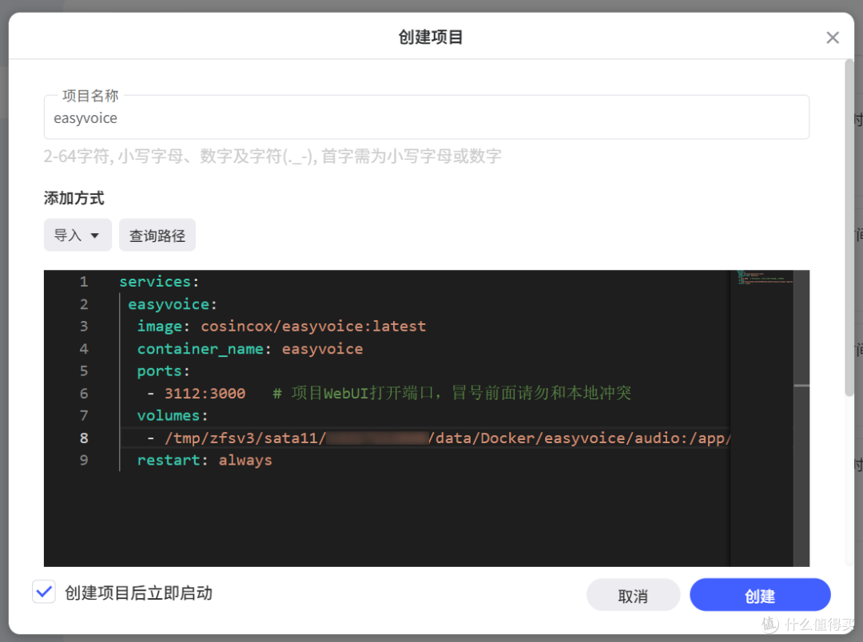Close the 创建项目 dialog
Image resolution: width=863 pixels, height=642 pixels.
[832, 38]
